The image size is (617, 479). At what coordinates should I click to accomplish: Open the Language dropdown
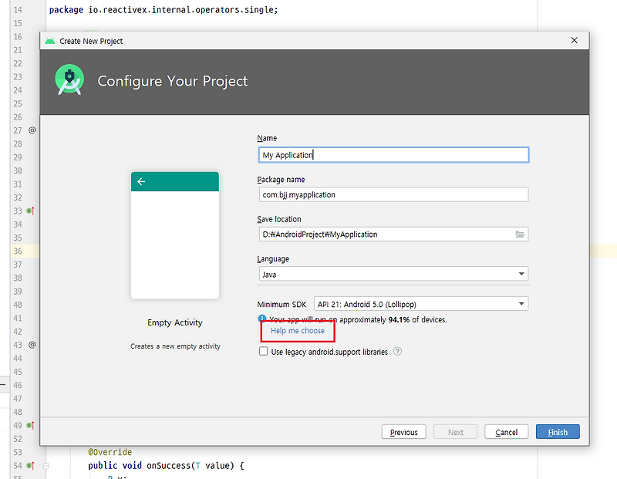click(x=393, y=274)
